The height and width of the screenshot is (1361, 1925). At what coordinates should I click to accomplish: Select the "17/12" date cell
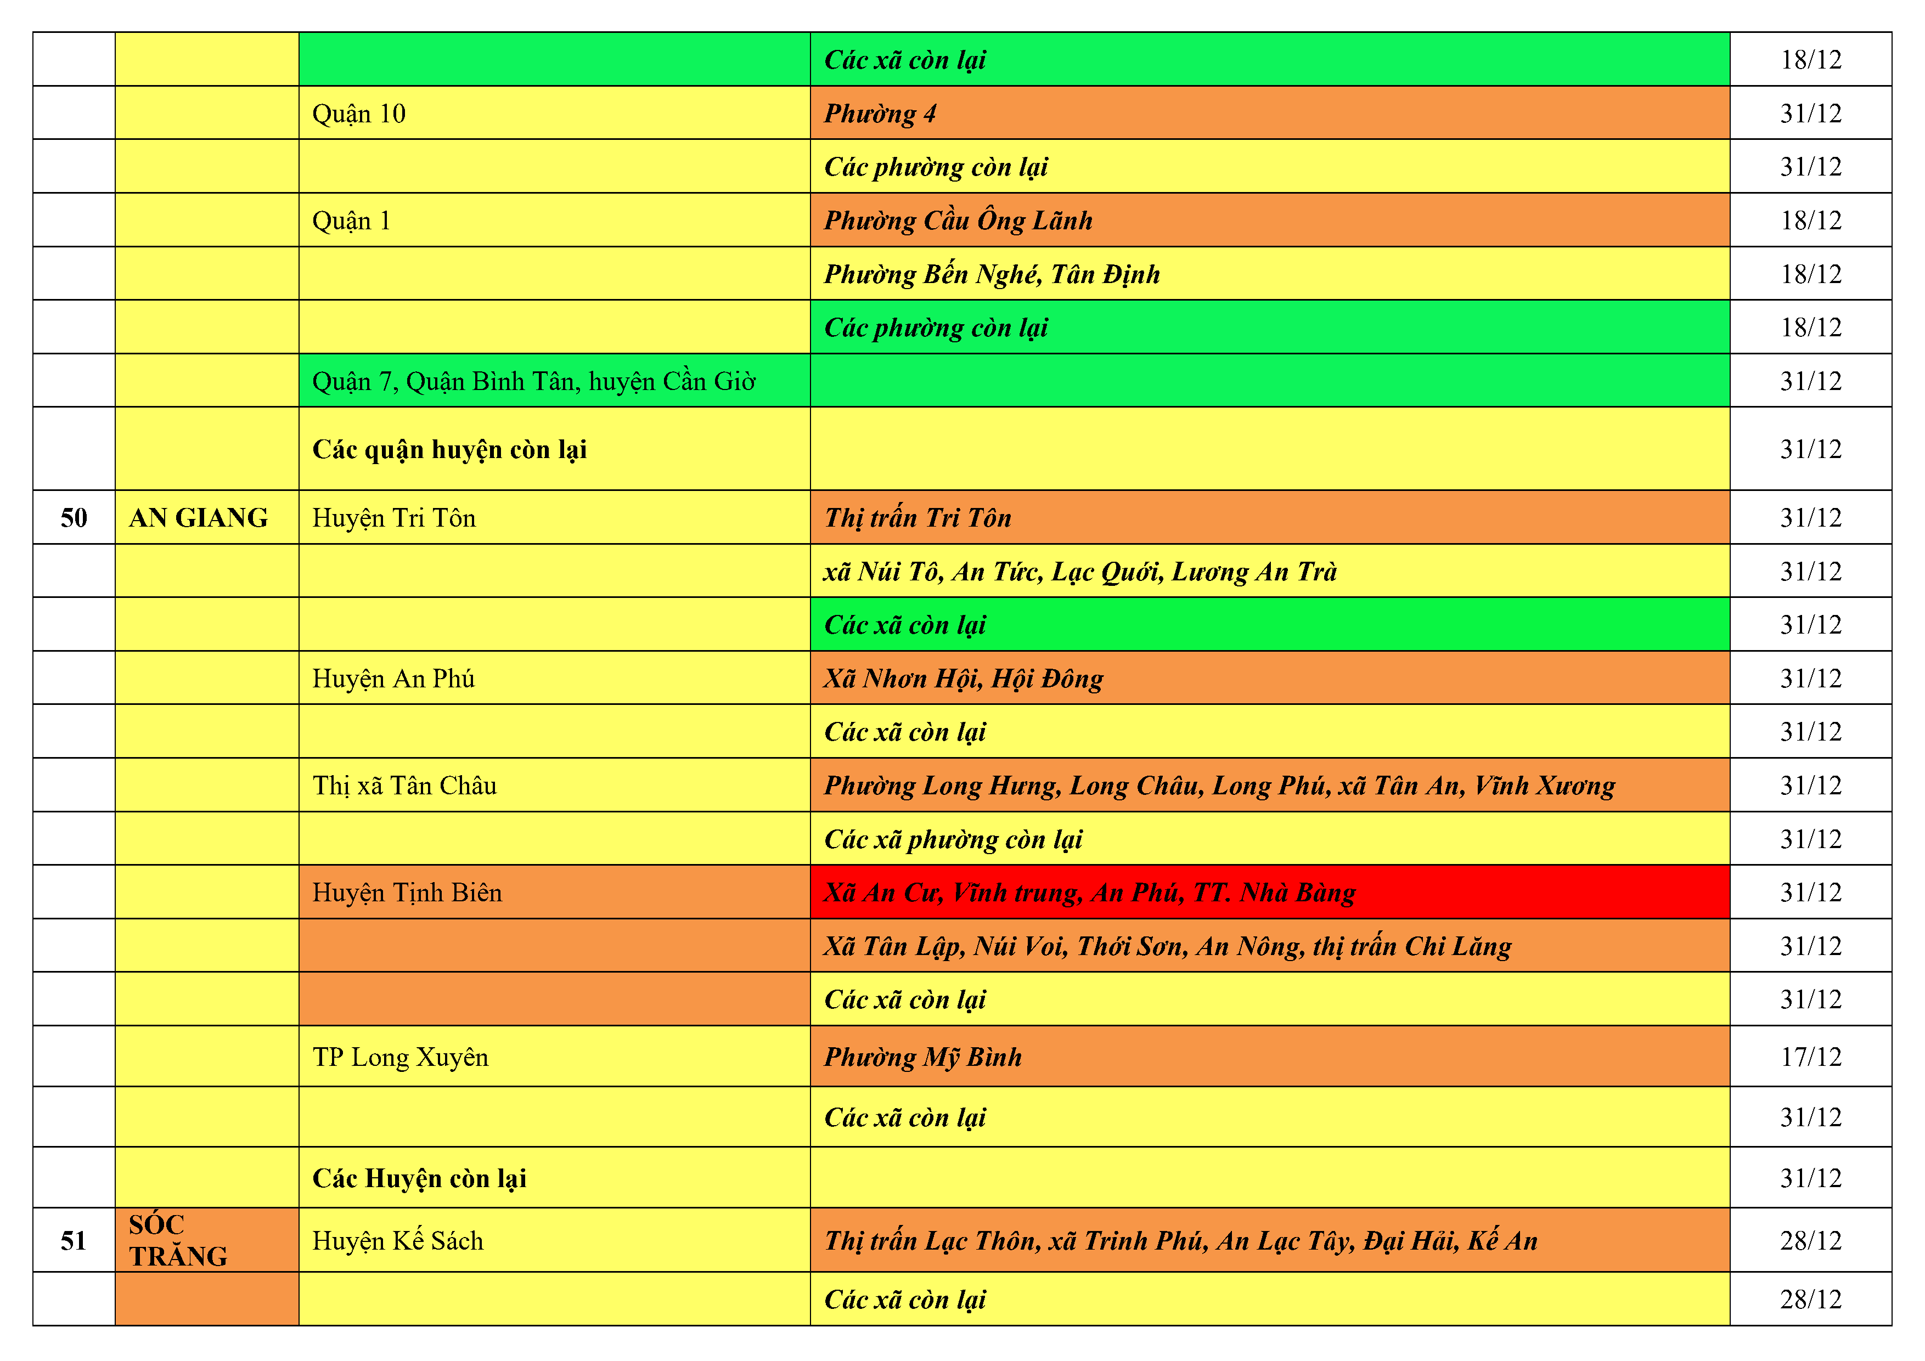[x=1810, y=1057]
